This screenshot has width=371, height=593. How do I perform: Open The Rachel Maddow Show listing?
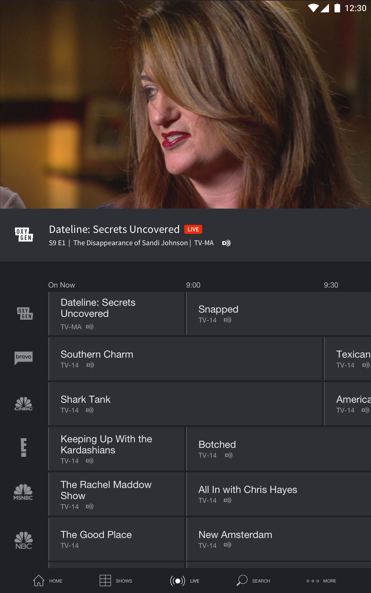click(117, 494)
